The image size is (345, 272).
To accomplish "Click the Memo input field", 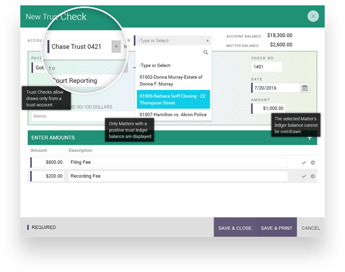I will click(x=82, y=116).
